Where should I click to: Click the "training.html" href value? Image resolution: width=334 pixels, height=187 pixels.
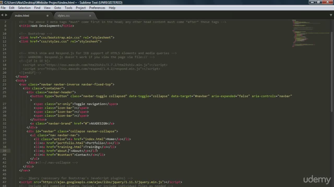pos(69,147)
